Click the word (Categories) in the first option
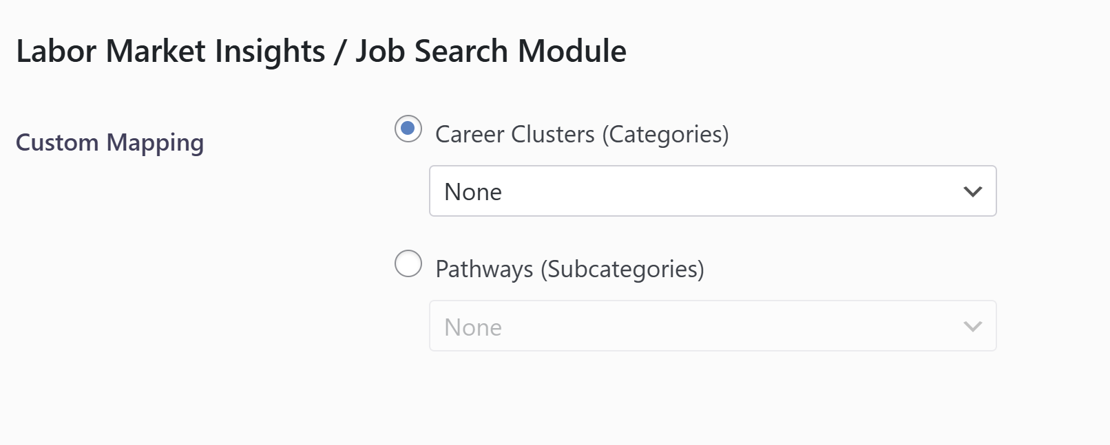Image resolution: width=1110 pixels, height=445 pixels. (x=665, y=134)
